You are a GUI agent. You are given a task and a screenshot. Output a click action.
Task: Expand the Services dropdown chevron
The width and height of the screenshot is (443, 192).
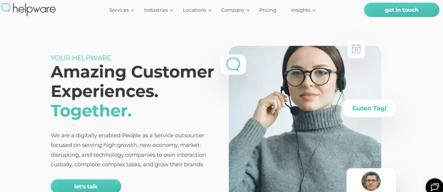tap(132, 10)
